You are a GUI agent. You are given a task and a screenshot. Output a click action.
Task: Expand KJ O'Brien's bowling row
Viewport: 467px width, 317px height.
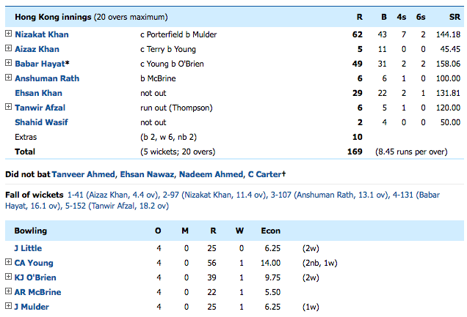8,277
